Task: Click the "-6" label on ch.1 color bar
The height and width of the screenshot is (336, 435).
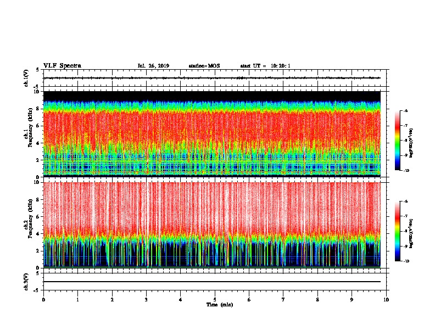Action: pyautogui.click(x=405, y=110)
